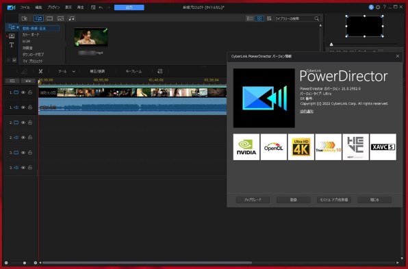Filter library to show videos only
This screenshot has width=408, height=269.
click(x=49, y=18)
